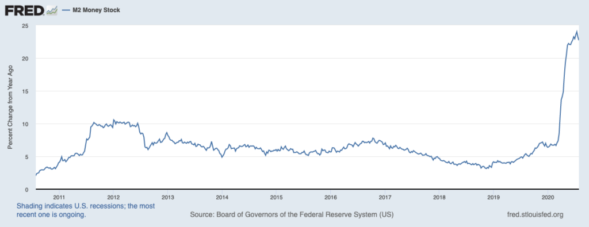The height and width of the screenshot is (227, 589).
Task: Click the recession shading note text
Action: (x=86, y=210)
